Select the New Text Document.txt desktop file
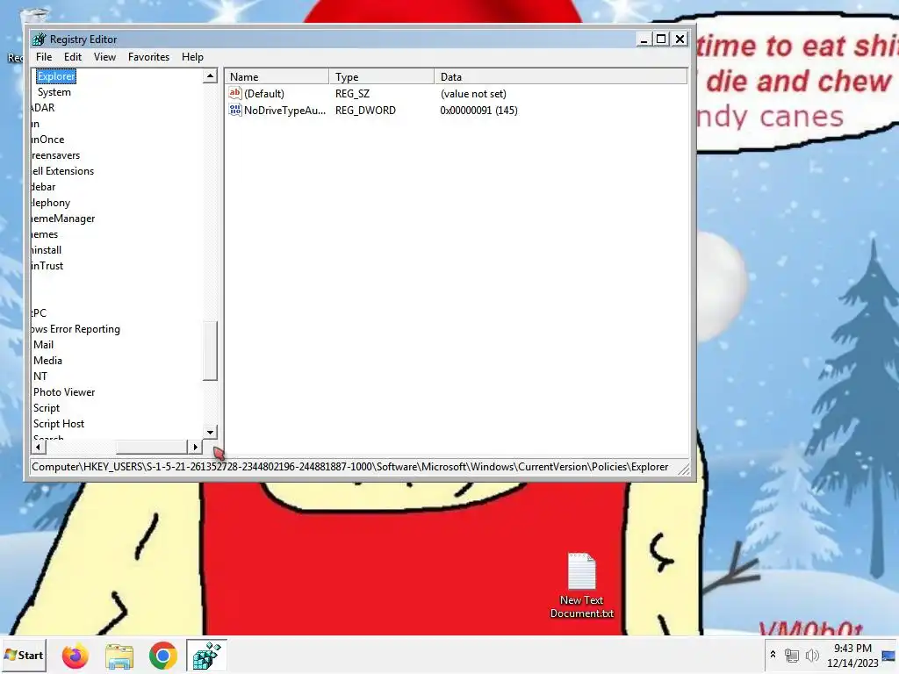 tap(582, 585)
